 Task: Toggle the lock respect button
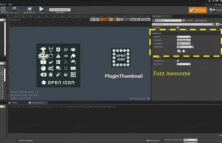(x=105, y=19)
